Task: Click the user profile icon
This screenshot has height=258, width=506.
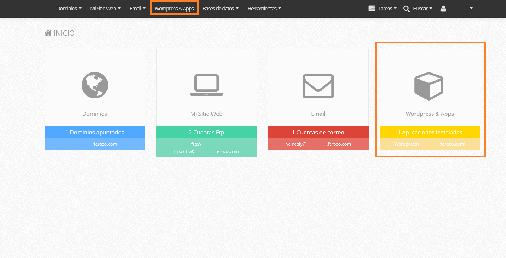Action: pyautogui.click(x=443, y=8)
